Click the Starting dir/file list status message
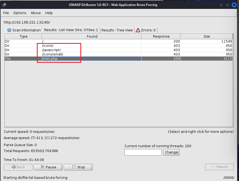The width and height of the screenshot is (239, 181). click(35, 178)
